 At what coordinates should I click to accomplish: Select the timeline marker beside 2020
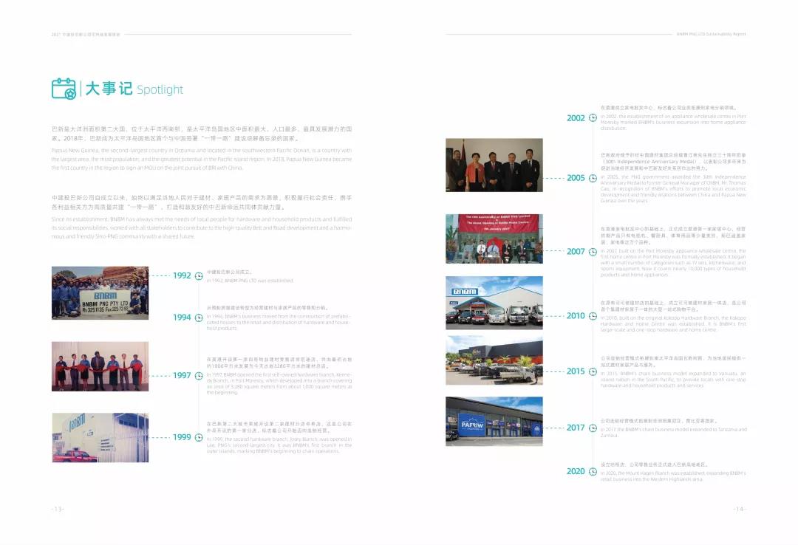point(593,471)
